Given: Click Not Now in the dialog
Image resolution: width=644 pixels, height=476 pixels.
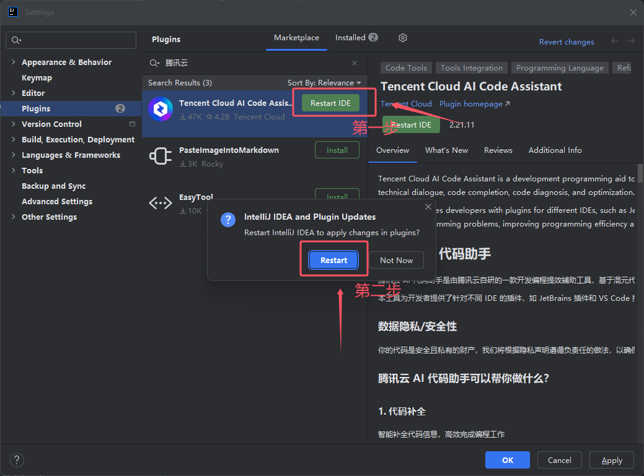Looking at the screenshot, I should 396,261.
